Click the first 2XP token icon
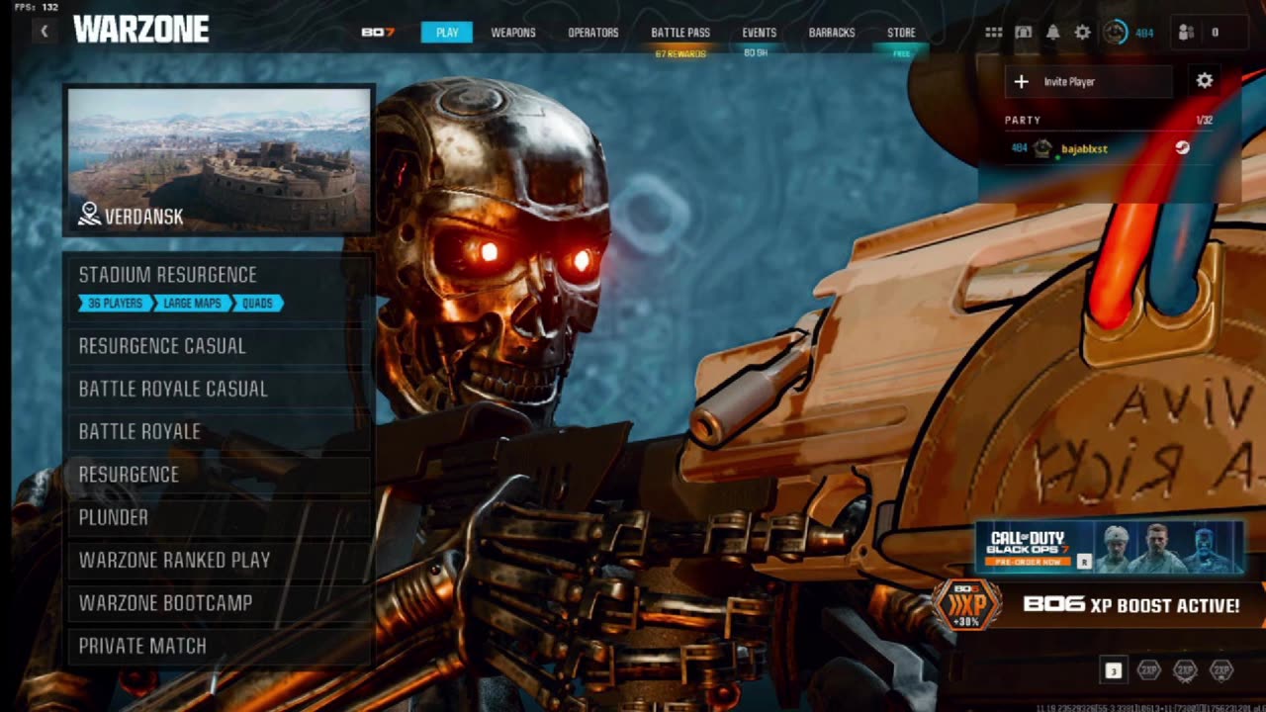Image resolution: width=1266 pixels, height=712 pixels. (1148, 670)
